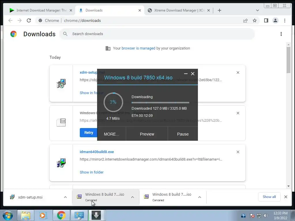Click the 'ETA 00:12:09' text
Image resolution: width=295 pixels, height=221 pixels.
pos(142,116)
